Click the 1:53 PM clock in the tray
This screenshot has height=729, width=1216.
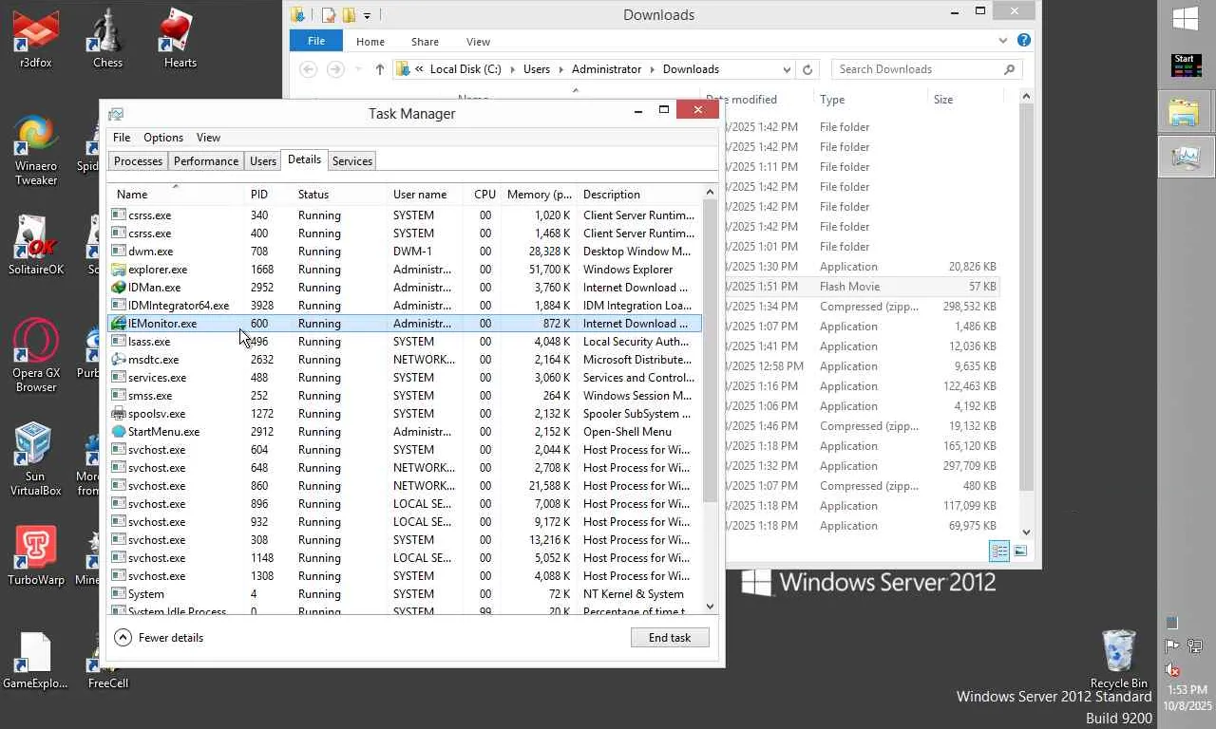point(1187,690)
